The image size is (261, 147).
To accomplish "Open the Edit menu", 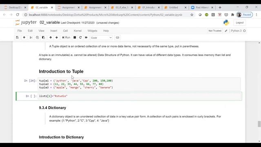I will pos(30,31).
